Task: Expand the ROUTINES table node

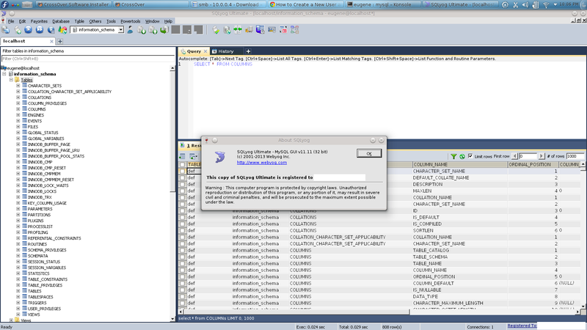Action: 18,244
